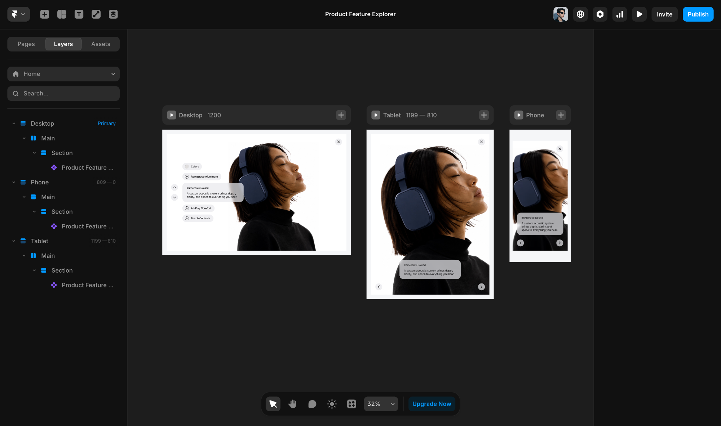Expand Aerospace Aluminum in the Desktop frame
This screenshot has height=426, width=721.
(202, 176)
